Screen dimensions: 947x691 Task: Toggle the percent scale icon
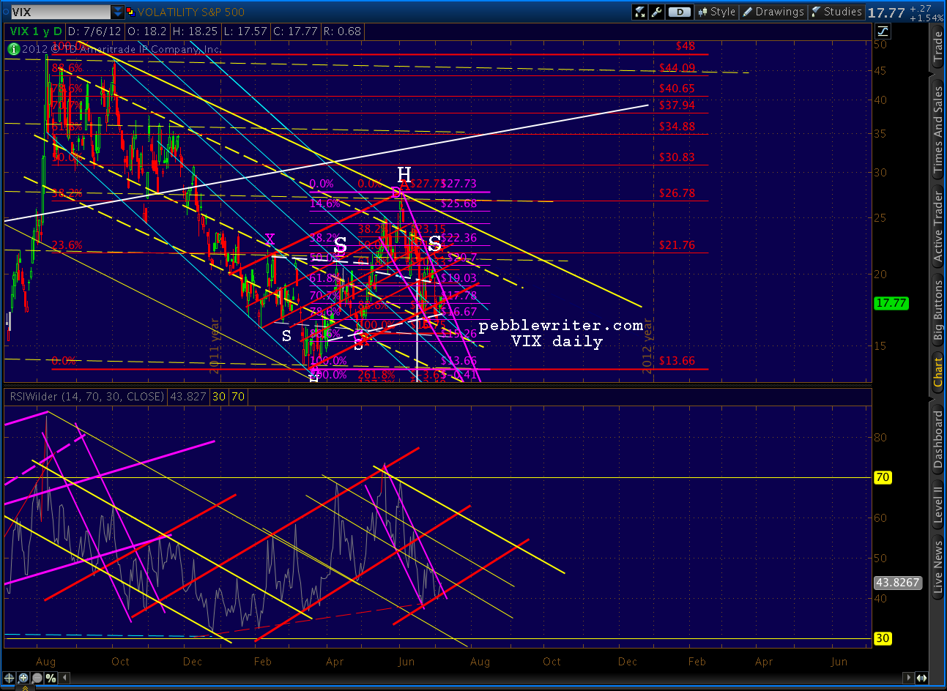point(51,679)
